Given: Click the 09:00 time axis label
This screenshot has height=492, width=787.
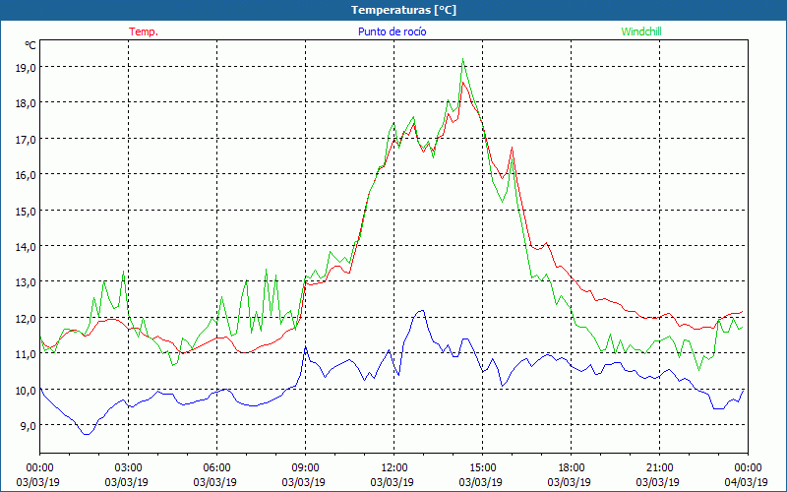Looking at the screenshot, I should (x=305, y=468).
